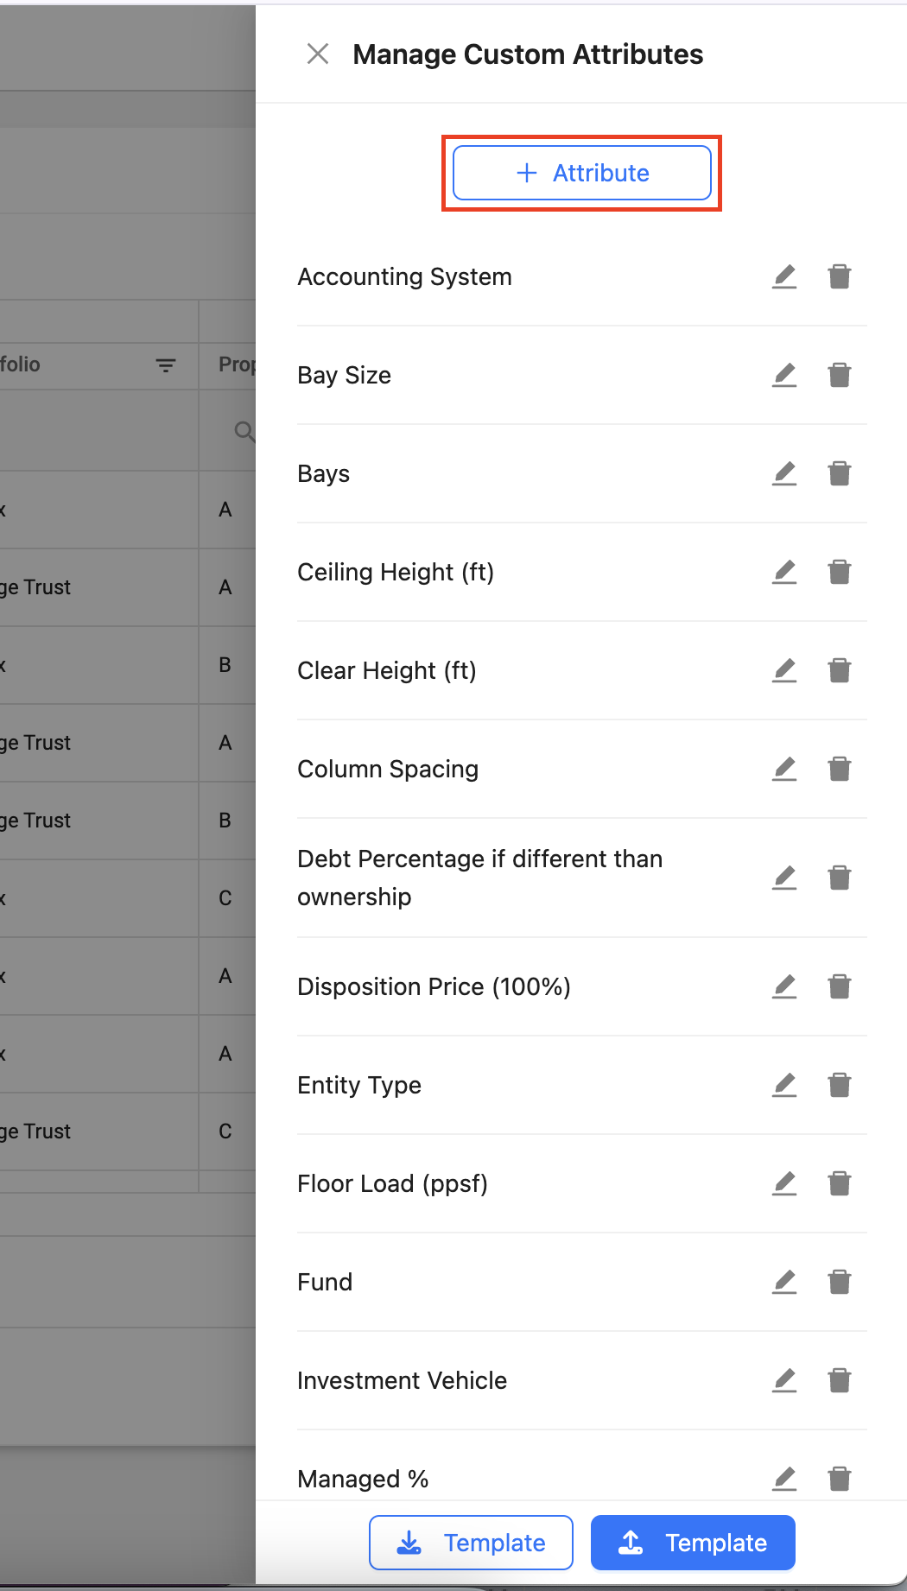Delete the Bay Size attribute

pyautogui.click(x=840, y=375)
